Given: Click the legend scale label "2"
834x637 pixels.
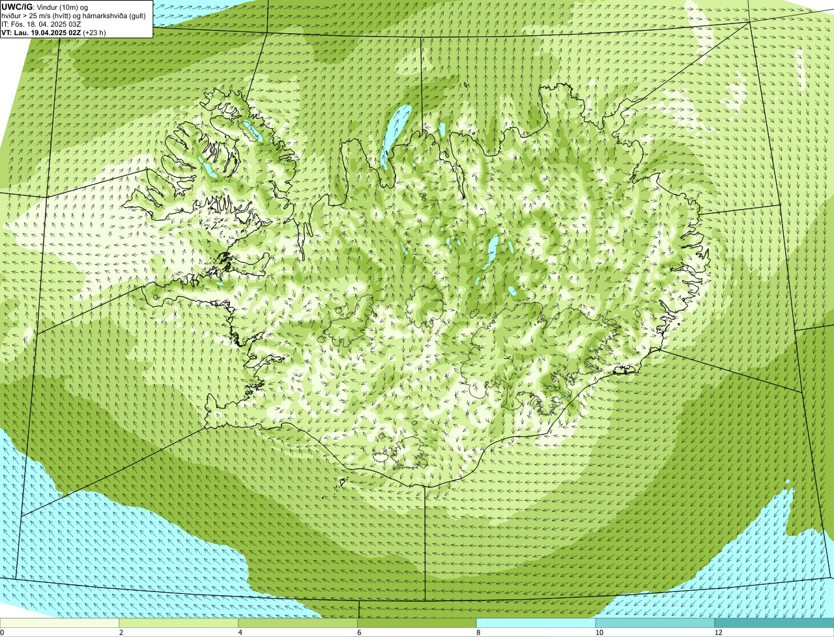Looking at the screenshot, I should [x=121, y=632].
